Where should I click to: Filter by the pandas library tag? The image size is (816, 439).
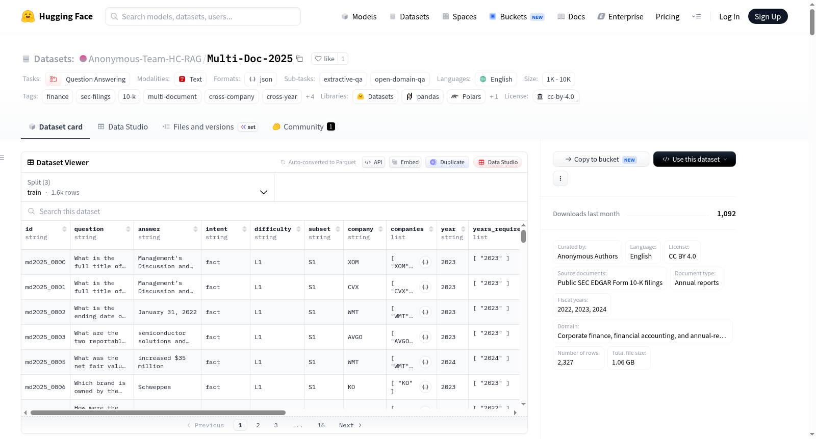pos(423,96)
